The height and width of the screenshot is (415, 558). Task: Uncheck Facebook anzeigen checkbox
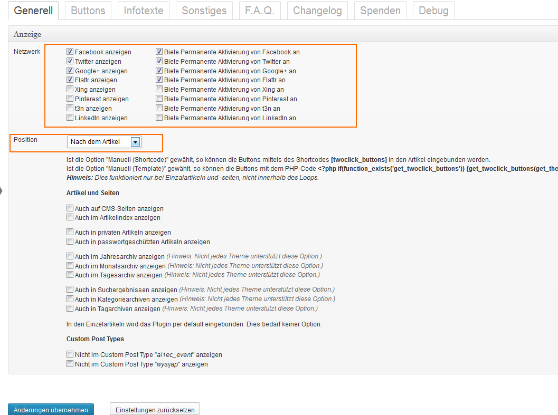[70, 52]
